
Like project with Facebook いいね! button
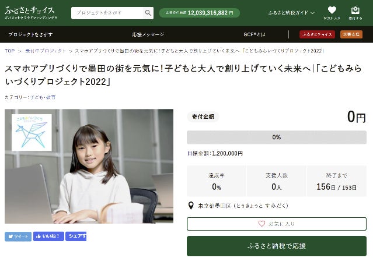point(48,236)
